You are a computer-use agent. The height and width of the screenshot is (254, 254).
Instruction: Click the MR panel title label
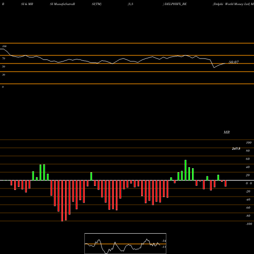tap(227, 132)
